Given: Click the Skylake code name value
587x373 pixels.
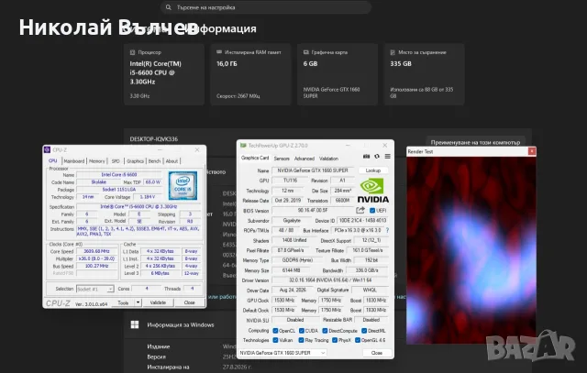Looking at the screenshot, I should (99, 182).
